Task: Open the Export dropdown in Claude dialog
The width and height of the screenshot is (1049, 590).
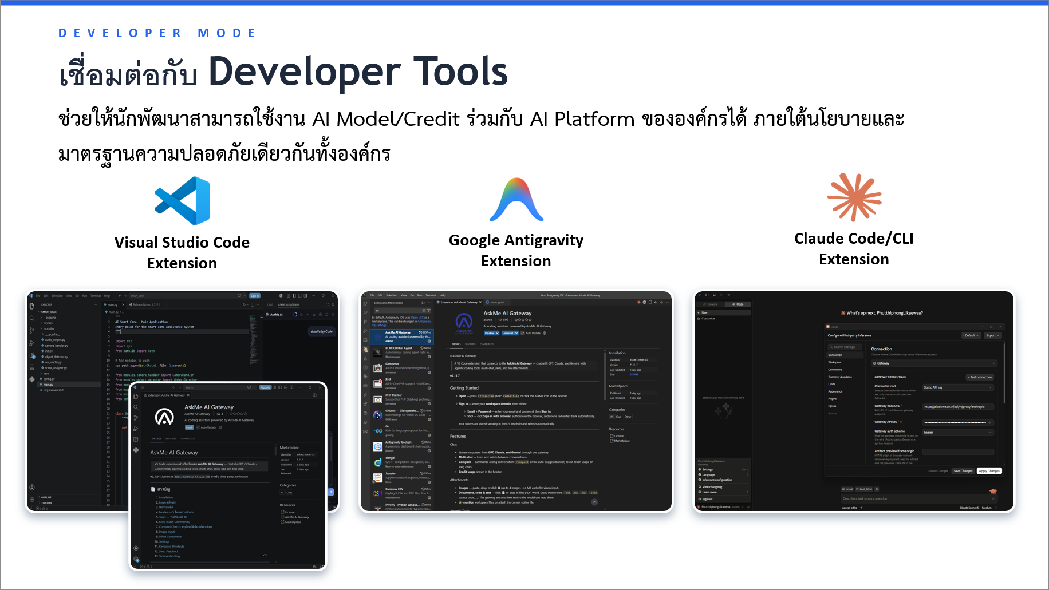Action: click(993, 335)
